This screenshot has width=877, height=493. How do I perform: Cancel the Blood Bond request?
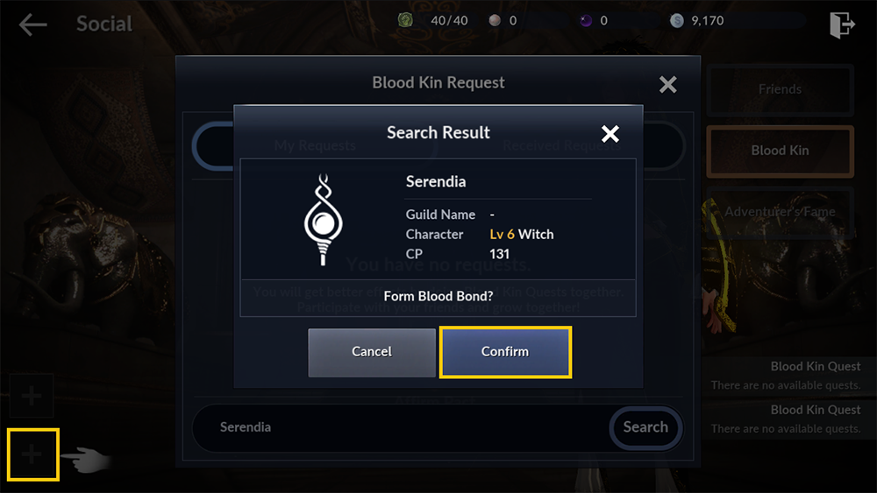[372, 352]
